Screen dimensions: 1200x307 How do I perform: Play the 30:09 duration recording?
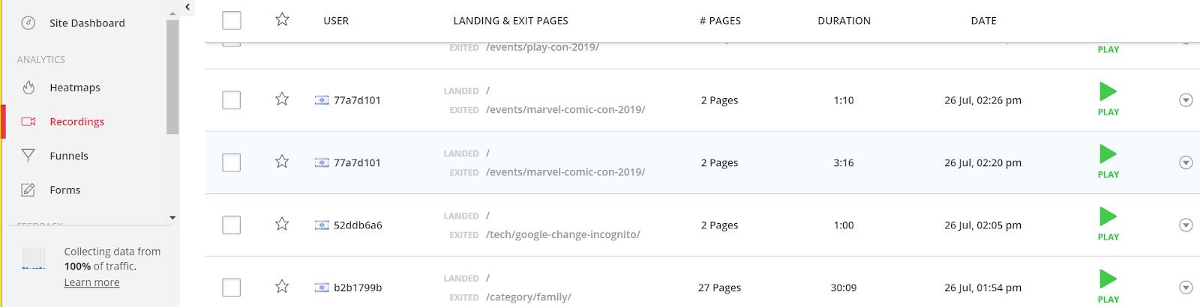point(1108,286)
